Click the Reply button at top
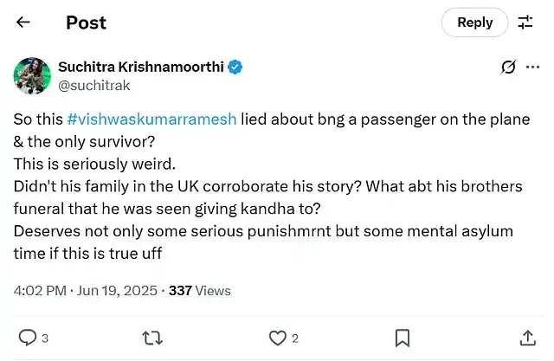 click(x=474, y=23)
